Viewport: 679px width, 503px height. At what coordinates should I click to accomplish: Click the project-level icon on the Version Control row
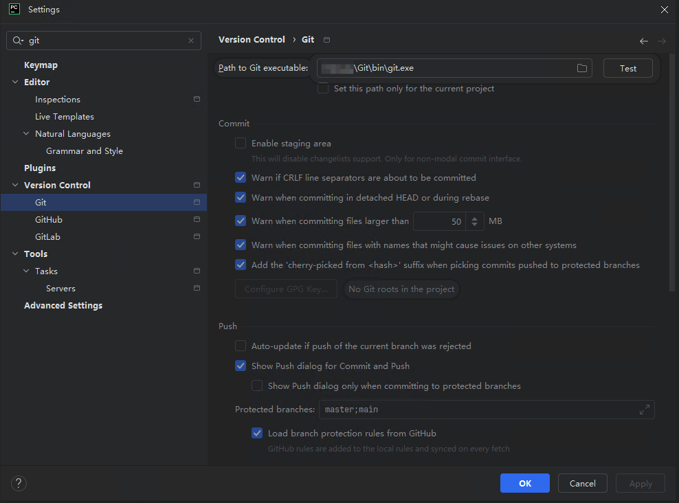point(197,185)
